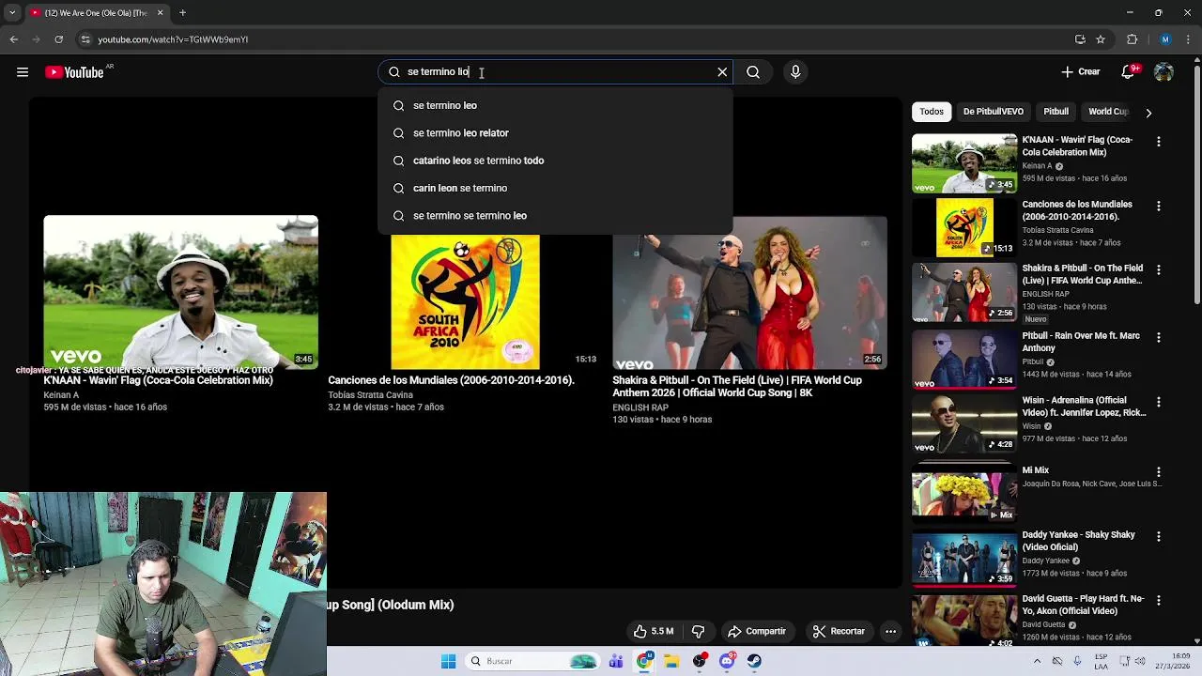This screenshot has height=676, width=1202.
Task: Select the De PitbullVEVO filter chip
Action: [993, 112]
